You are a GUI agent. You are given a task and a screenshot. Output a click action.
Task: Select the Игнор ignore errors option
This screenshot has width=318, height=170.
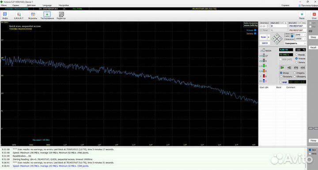click(x=281, y=73)
